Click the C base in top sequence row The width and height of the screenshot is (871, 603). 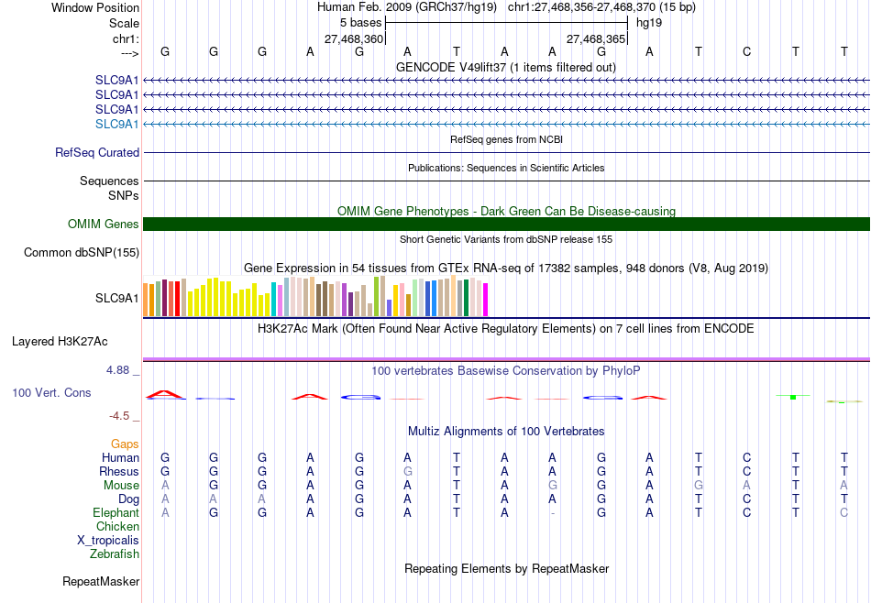(x=746, y=51)
